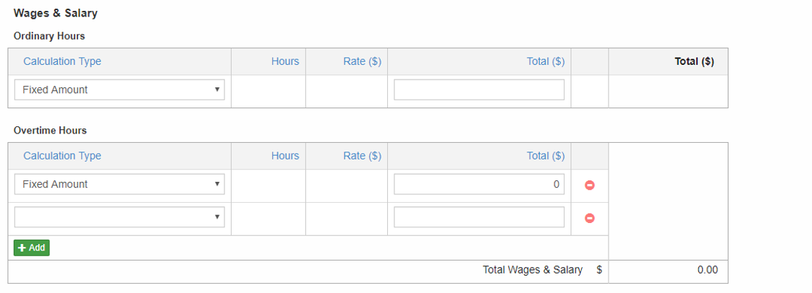Image resolution: width=812 pixels, height=293 pixels.
Task: Click the Total Wages & Salary label
Action: pos(532,270)
